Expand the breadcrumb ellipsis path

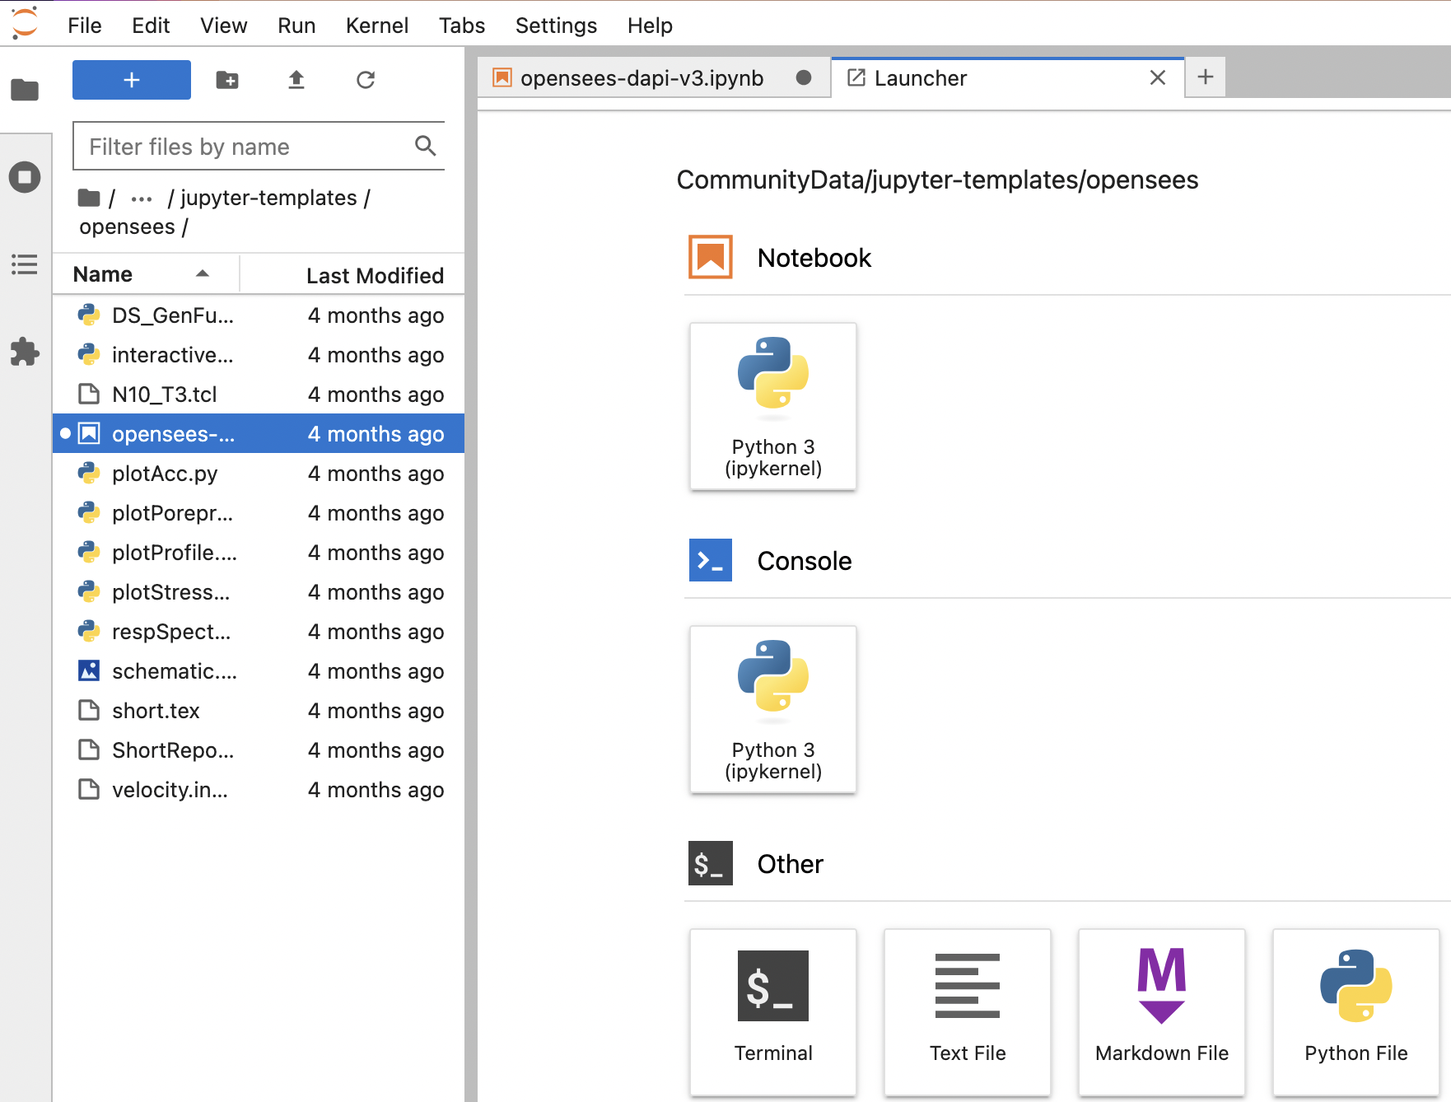click(x=142, y=198)
